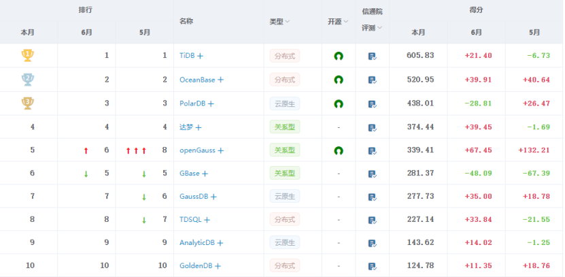This screenshot has height=277, width=565.
Task: Click the gold first-place trophy icon
Action: coord(27,56)
